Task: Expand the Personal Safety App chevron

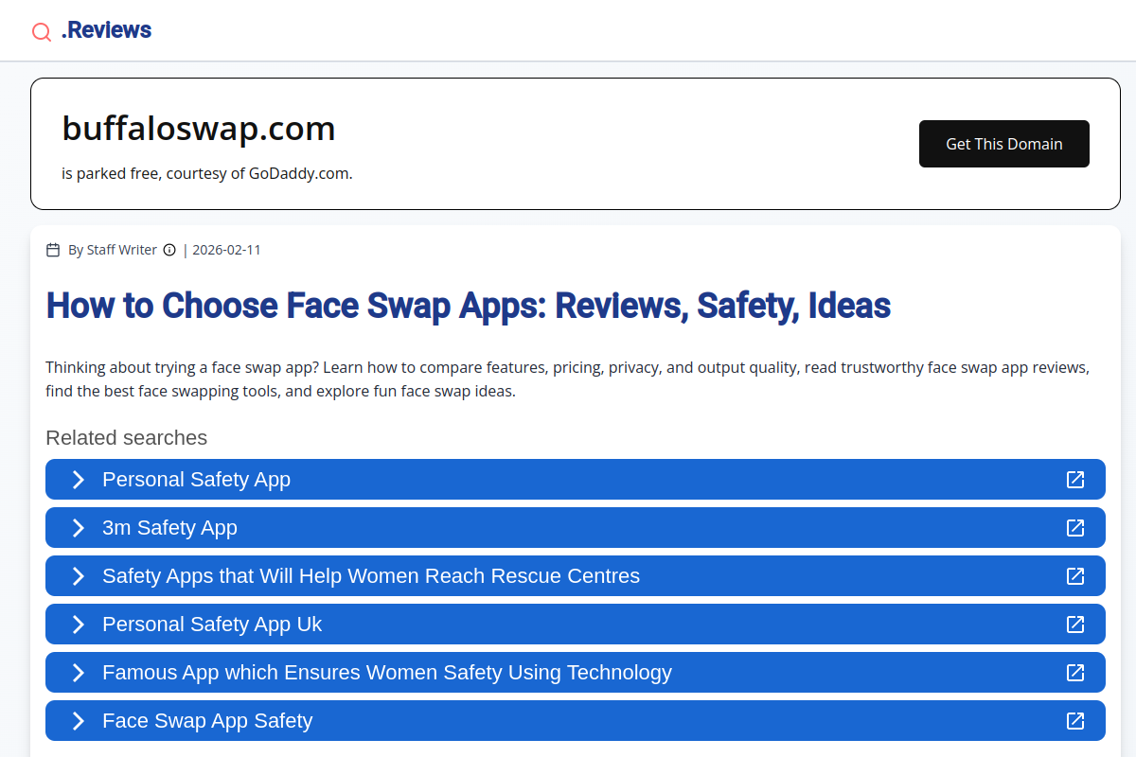Action: pyautogui.click(x=78, y=480)
